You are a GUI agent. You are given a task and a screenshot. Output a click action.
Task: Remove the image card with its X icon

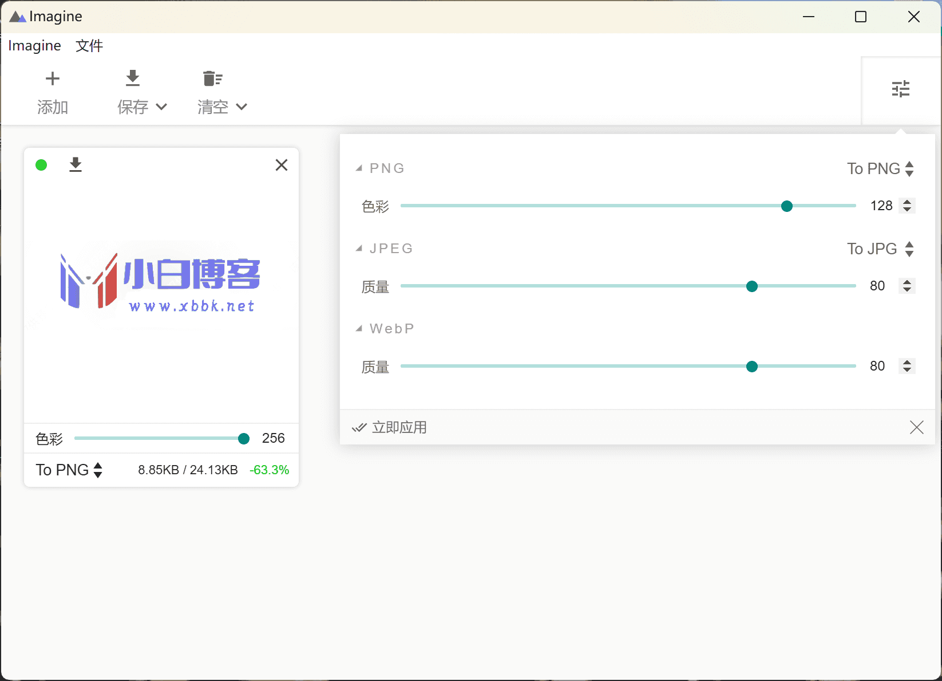tap(282, 165)
